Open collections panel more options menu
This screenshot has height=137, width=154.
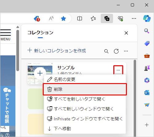tap(126, 51)
